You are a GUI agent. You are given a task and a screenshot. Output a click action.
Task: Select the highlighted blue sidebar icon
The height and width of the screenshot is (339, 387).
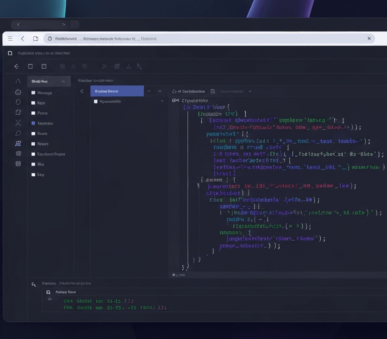click(18, 143)
